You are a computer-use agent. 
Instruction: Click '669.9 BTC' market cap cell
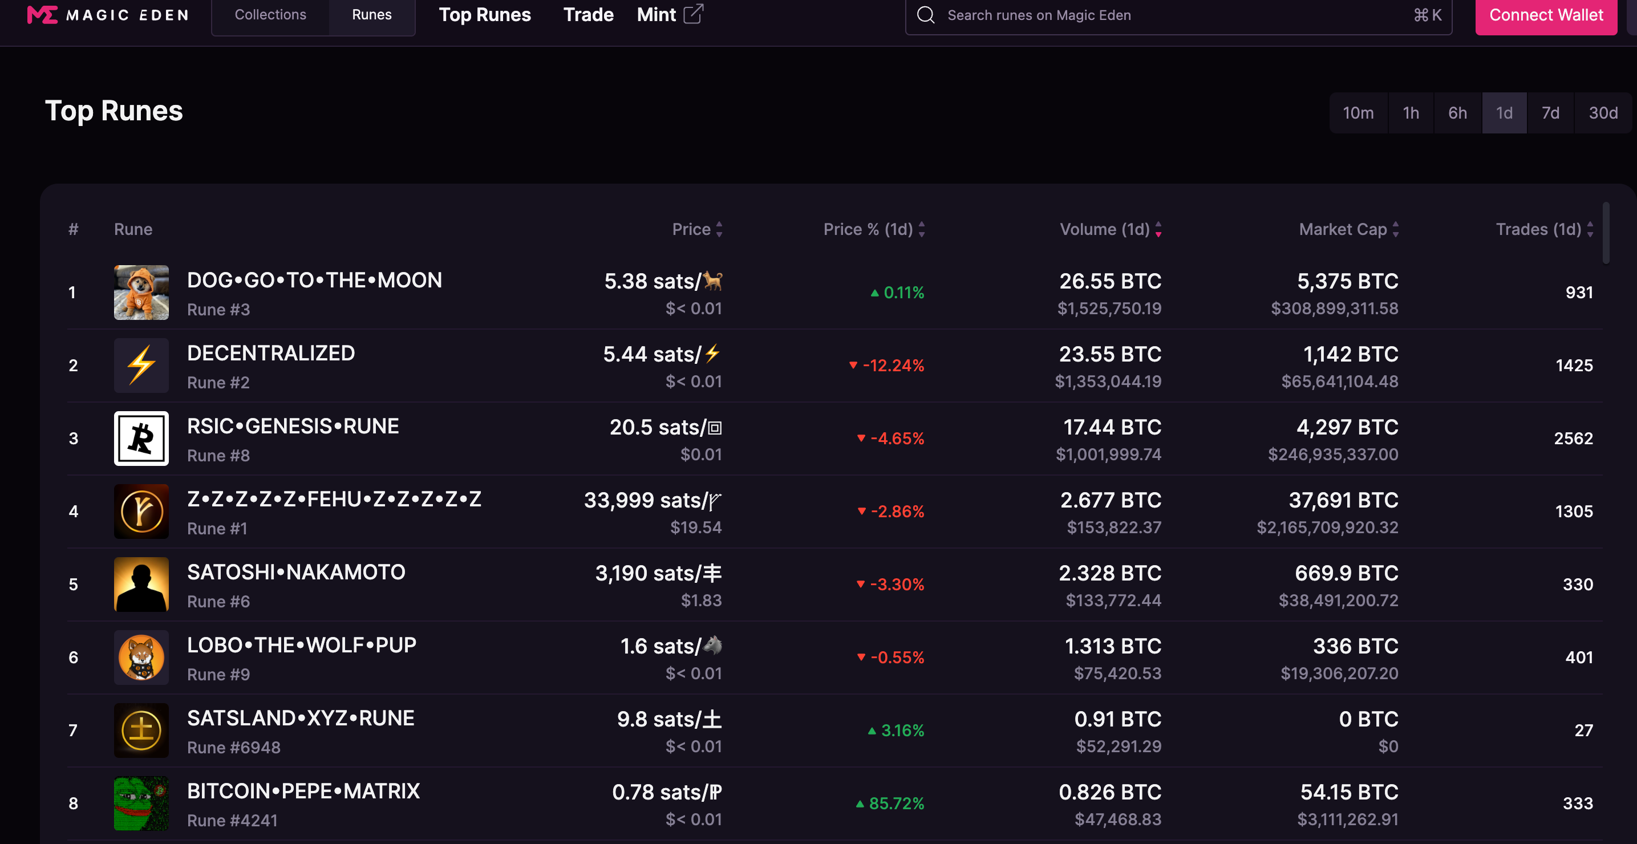1347,573
